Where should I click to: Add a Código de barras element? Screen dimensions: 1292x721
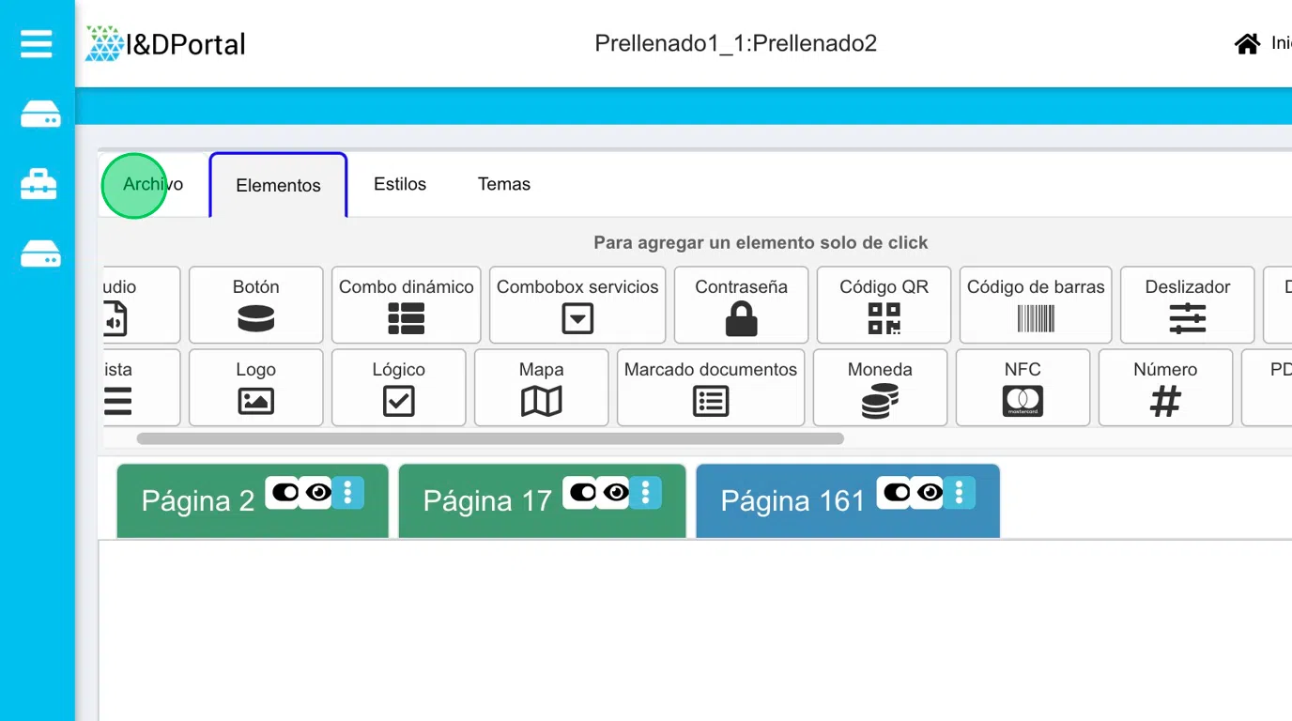coord(1036,305)
